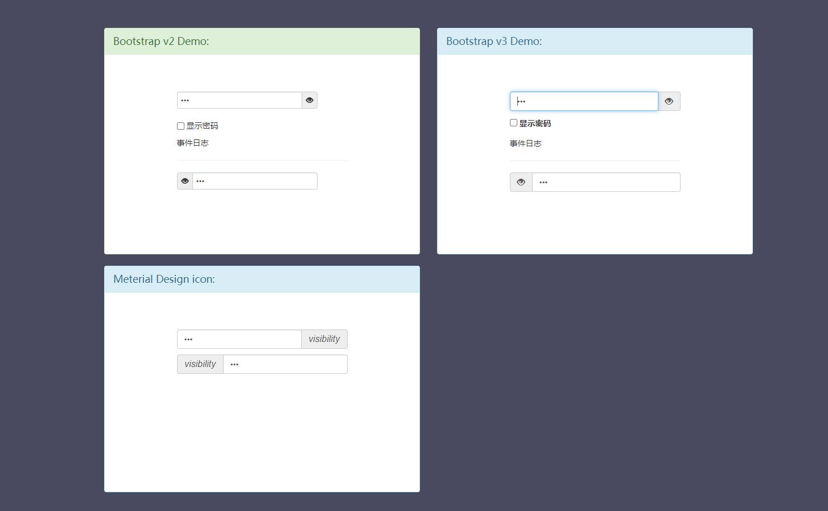Focus the second password input in Bootstrap v3 demo
This screenshot has width=828, height=511.
pyautogui.click(x=606, y=182)
